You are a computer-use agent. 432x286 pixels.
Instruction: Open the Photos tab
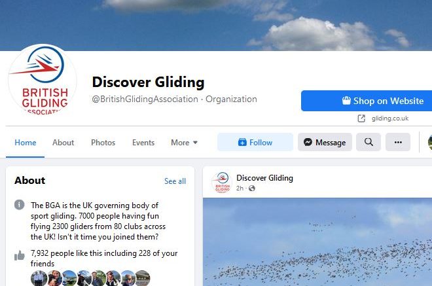pyautogui.click(x=103, y=143)
